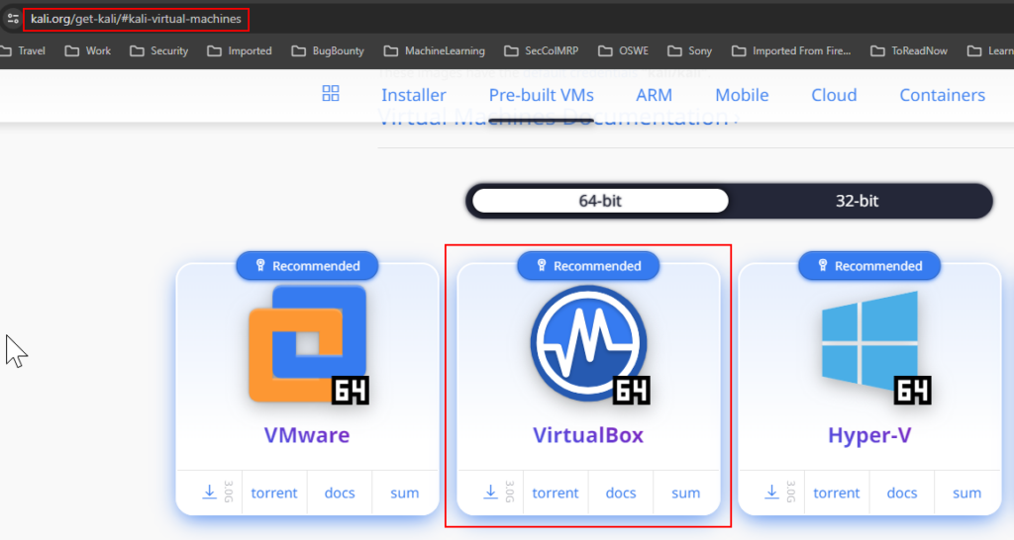Viewport: 1014px width, 540px height.
Task: Click the grid overview icon in nav
Action: [331, 94]
